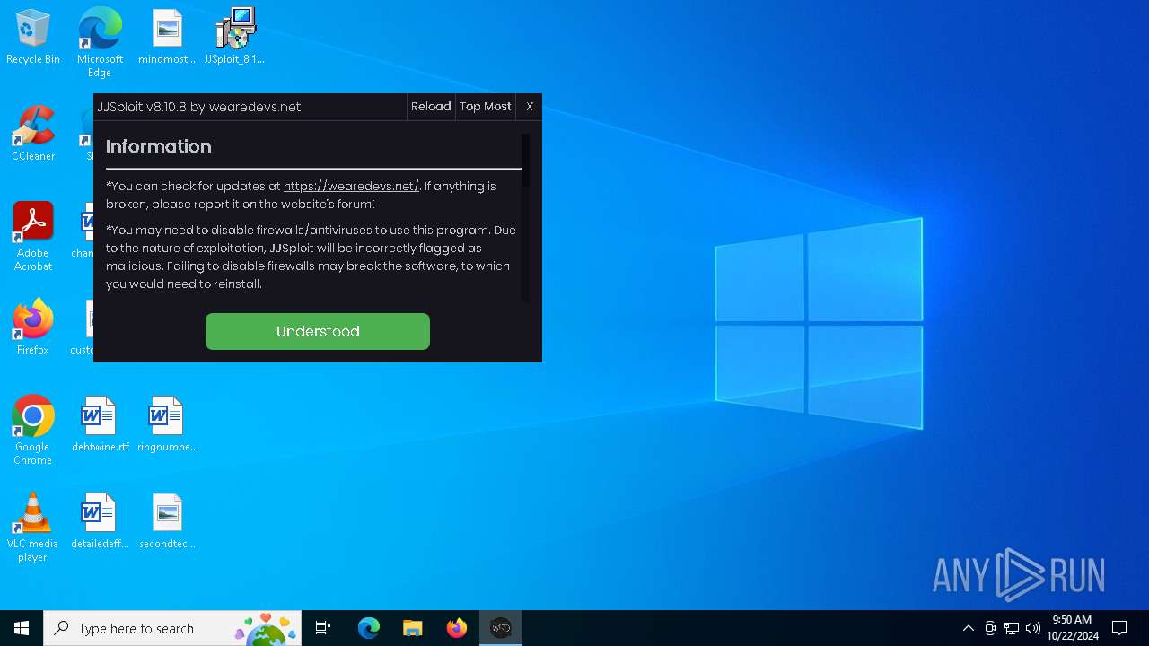Open the Windows Start menu
This screenshot has height=646, width=1149.
(x=22, y=628)
